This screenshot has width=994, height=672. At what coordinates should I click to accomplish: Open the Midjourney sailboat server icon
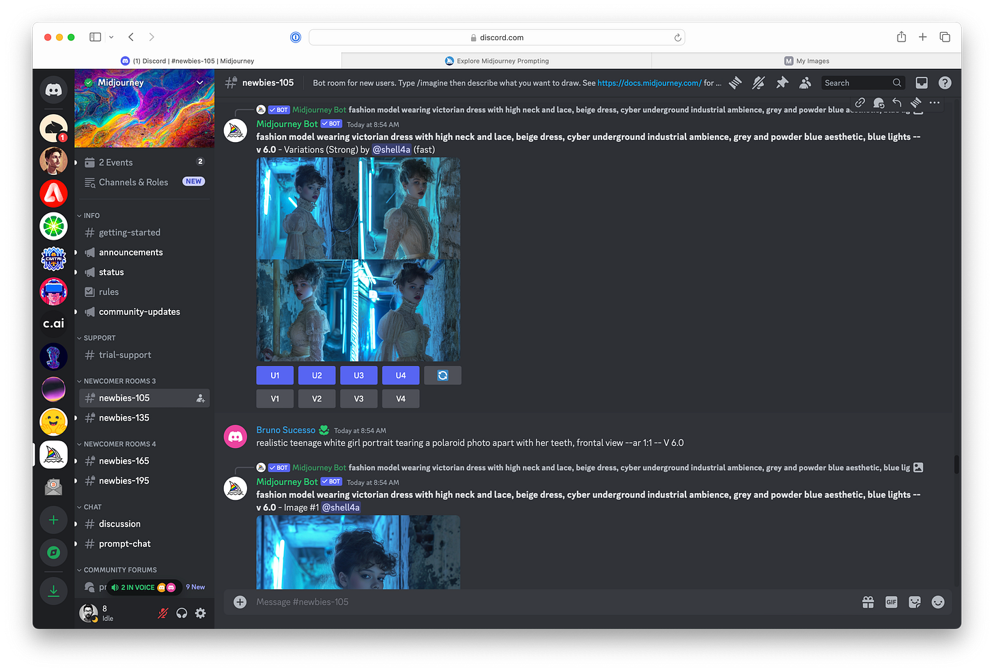53,454
